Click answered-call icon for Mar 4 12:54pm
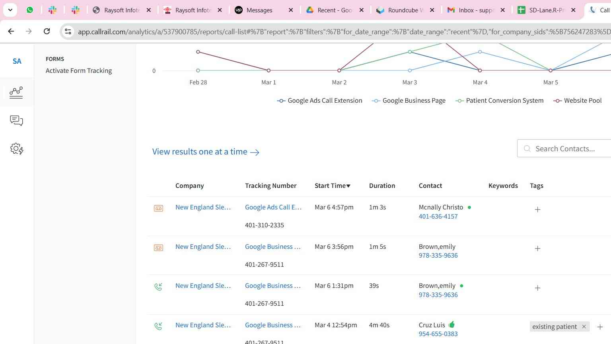Image resolution: width=611 pixels, height=344 pixels. (x=158, y=326)
